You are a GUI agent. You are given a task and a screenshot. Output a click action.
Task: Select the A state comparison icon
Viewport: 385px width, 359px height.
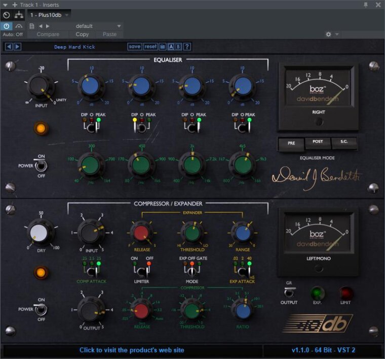pos(171,47)
